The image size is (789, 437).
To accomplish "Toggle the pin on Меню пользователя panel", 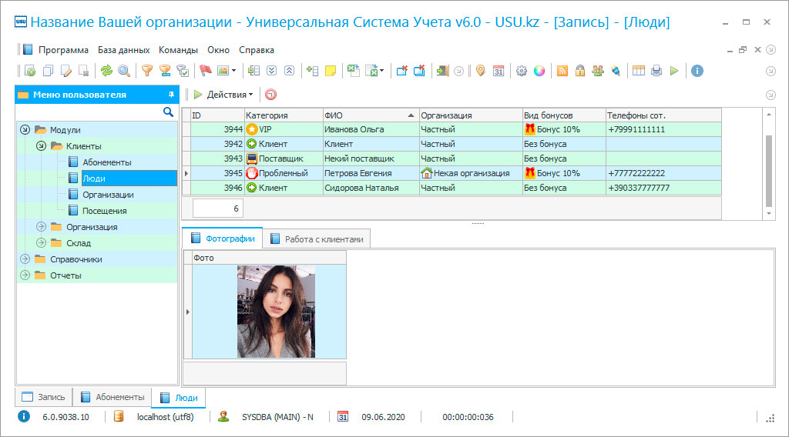I will 171,95.
